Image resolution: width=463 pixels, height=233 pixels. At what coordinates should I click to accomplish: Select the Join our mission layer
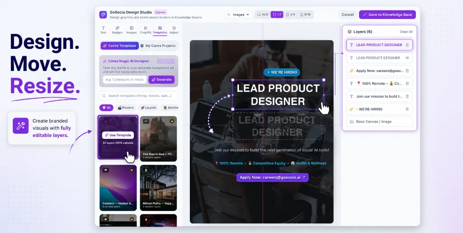379,96
